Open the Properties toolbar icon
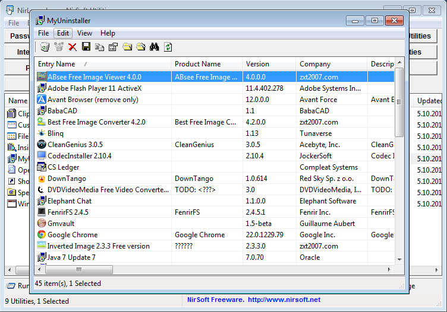447x312 pixels. coord(113,47)
